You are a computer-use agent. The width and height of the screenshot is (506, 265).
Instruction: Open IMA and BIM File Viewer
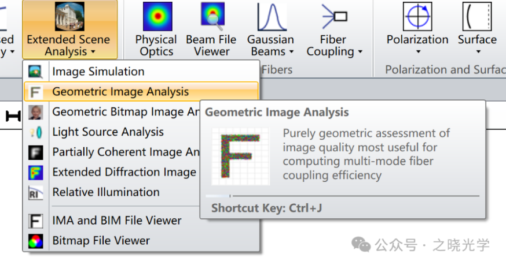click(116, 221)
